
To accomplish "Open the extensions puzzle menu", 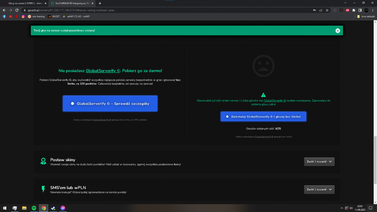I will pos(354,10).
